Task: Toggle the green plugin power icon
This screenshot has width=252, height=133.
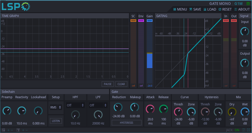Action: coord(248,4)
